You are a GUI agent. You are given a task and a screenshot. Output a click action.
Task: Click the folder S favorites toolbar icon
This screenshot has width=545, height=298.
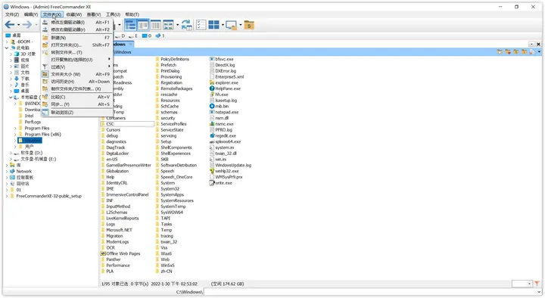tap(249, 25)
